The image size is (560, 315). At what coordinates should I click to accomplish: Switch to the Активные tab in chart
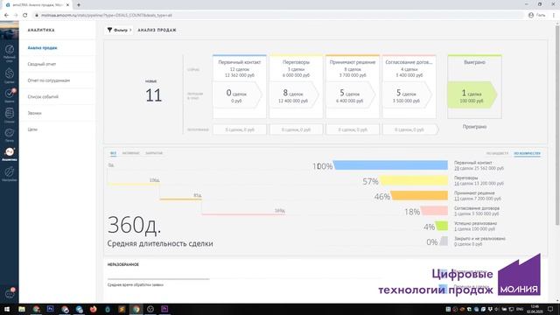coord(130,153)
